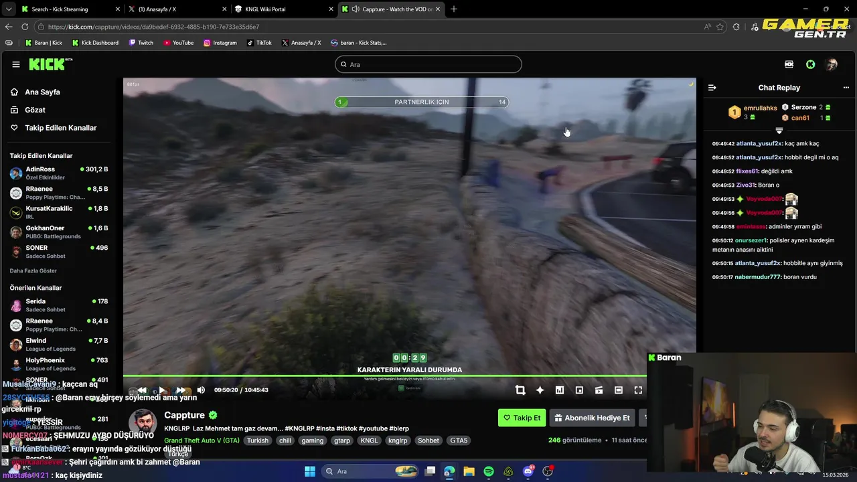Click the Abonelik Hediye Et button
857x482 pixels.
[592, 418]
